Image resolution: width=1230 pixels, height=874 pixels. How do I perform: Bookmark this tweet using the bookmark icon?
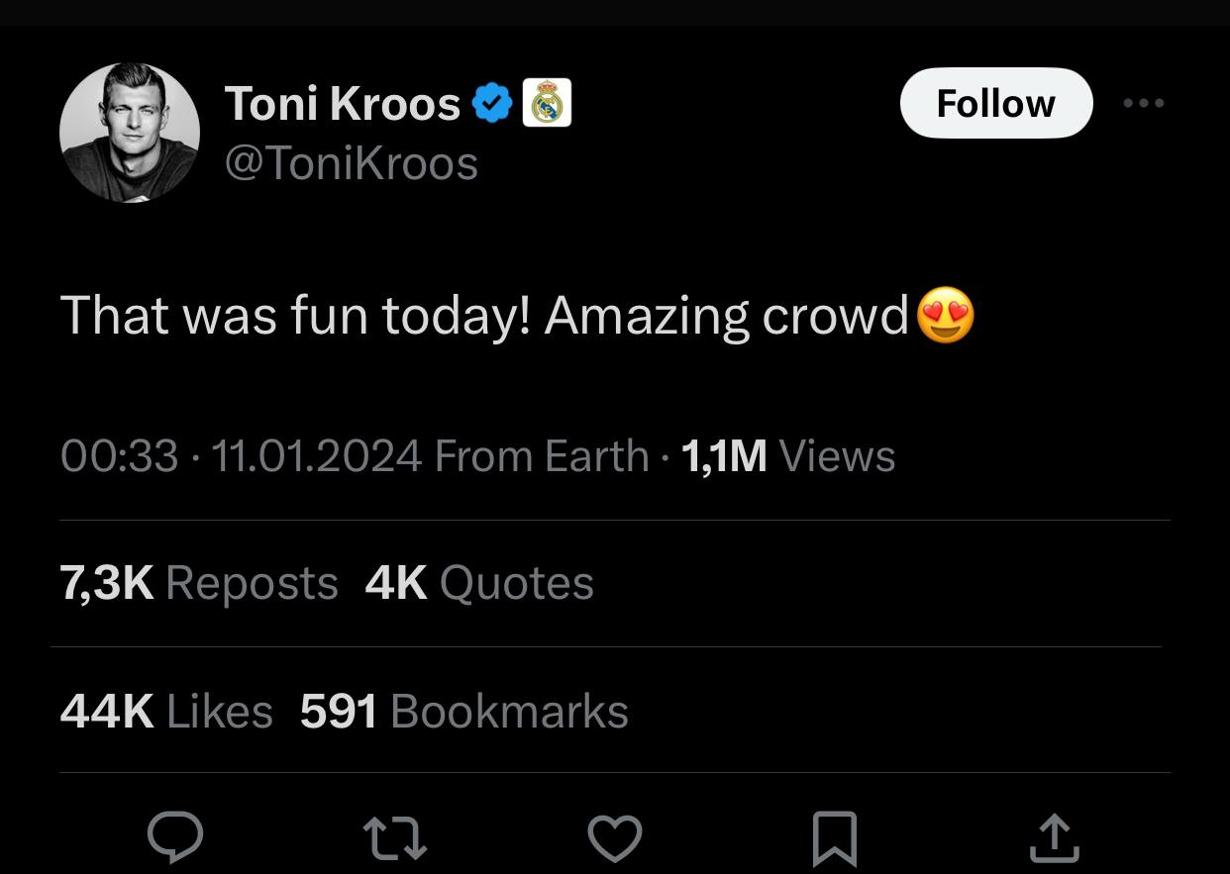click(x=834, y=839)
